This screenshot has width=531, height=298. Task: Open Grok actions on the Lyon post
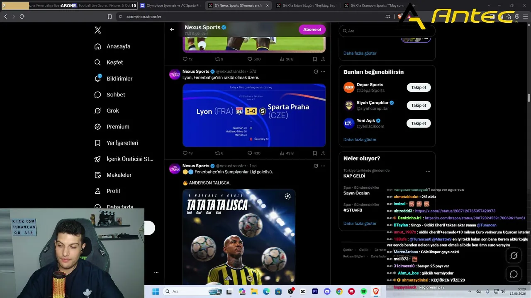316,72
